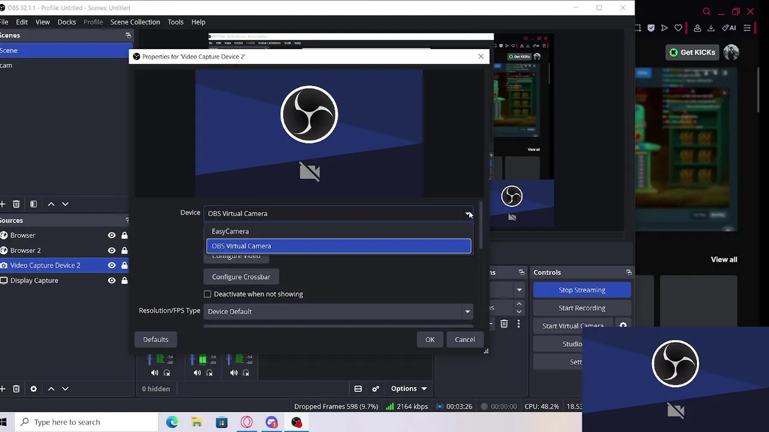Undock the Controls panel icon
The width and height of the screenshot is (769, 432).
[629, 272]
